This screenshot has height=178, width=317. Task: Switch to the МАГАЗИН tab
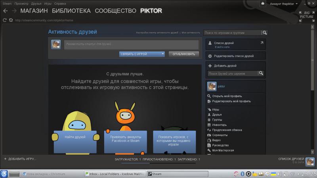pos(34,11)
